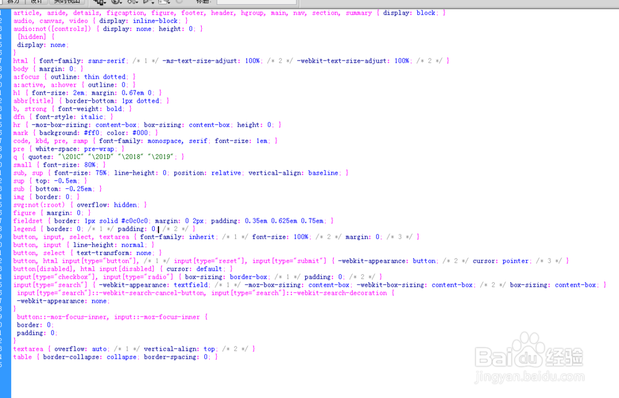The image size is (619, 398).
Task: Click the 'a:active, a:hover' selector
Action: (45, 85)
